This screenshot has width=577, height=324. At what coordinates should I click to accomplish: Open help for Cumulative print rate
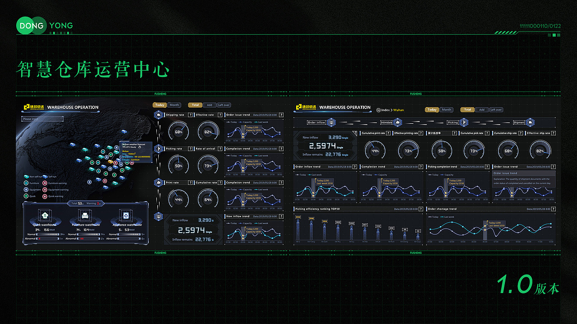[389, 133]
